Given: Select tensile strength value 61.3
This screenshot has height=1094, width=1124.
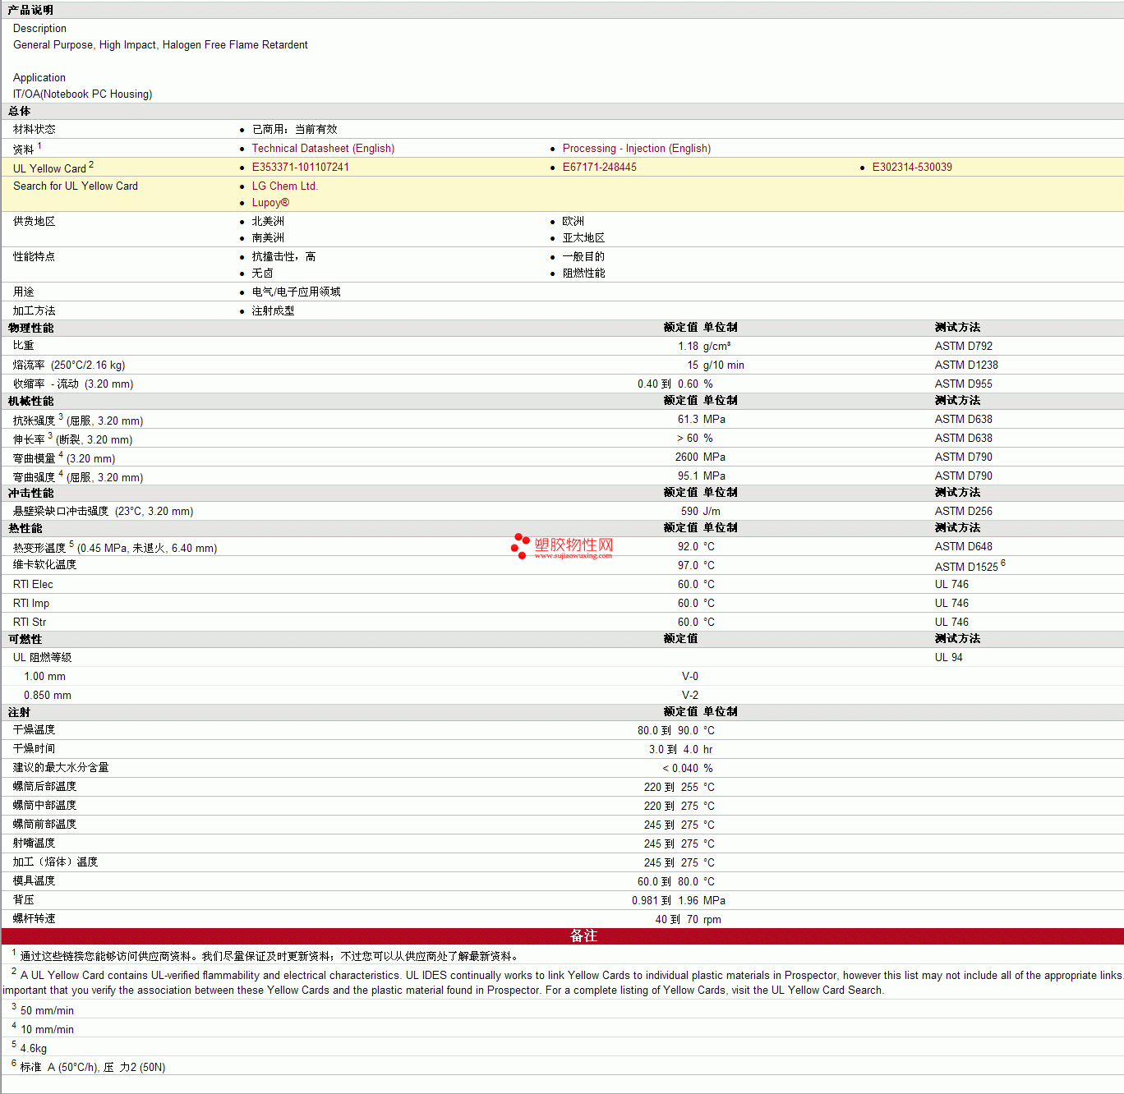Looking at the screenshot, I should click(x=688, y=420).
